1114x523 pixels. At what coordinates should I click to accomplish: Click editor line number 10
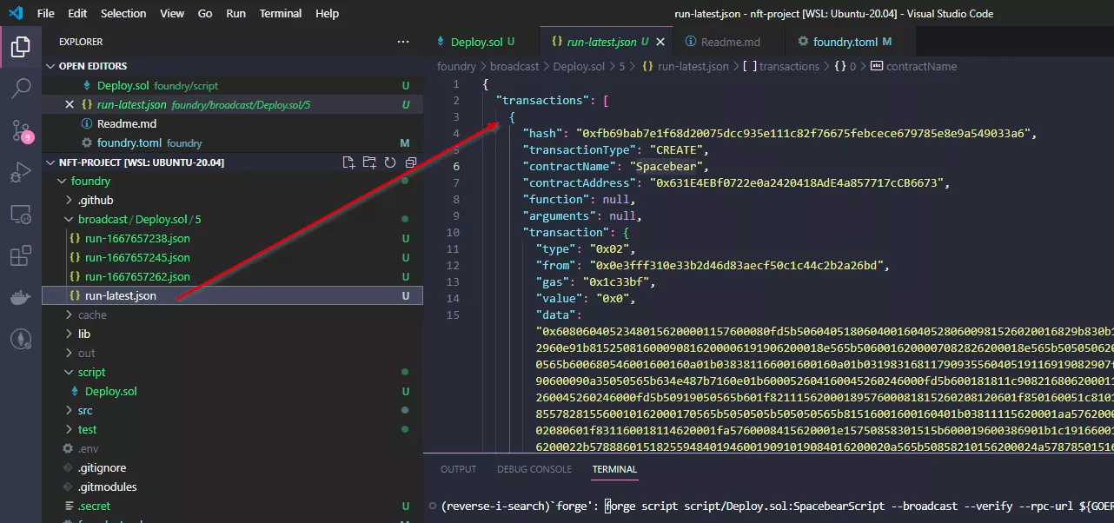tap(452, 232)
